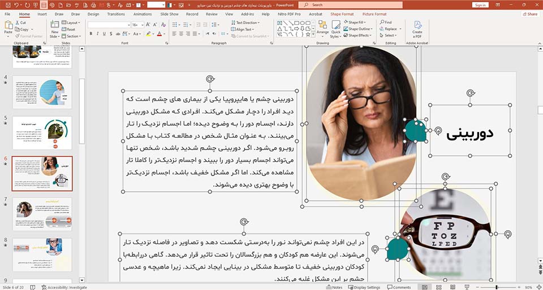Expand Shape Outline options
543x290 pixels.
coord(358,29)
